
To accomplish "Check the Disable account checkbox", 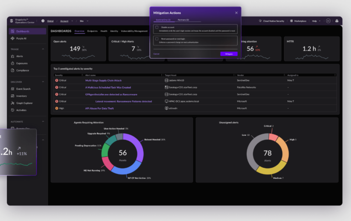I will 157,27.
